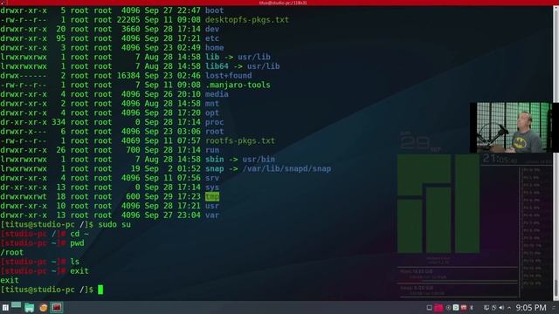Click the 'pwd' command text
Image resolution: width=559 pixels, height=314 pixels.
point(77,243)
